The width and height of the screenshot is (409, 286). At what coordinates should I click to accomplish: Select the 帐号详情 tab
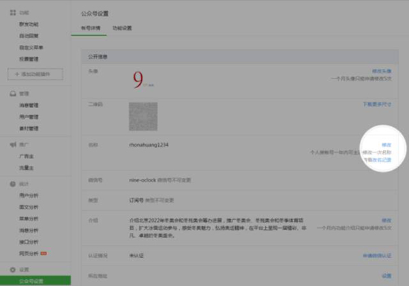point(90,28)
